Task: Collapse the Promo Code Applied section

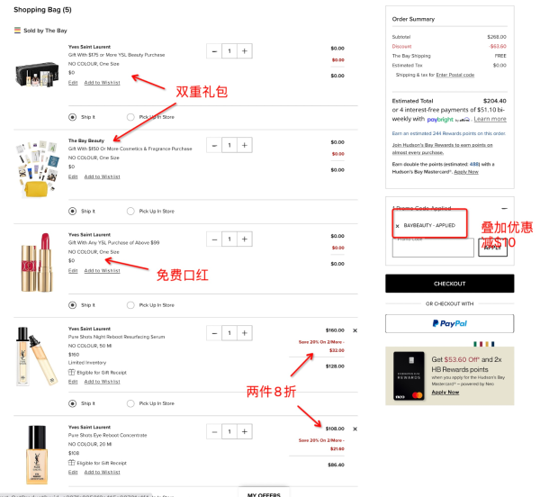Action: coord(504,208)
